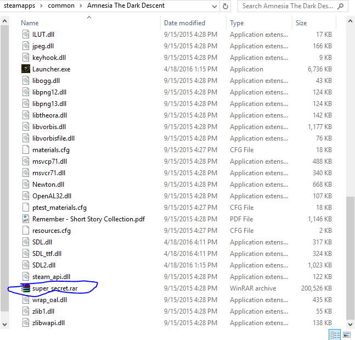The height and width of the screenshot is (340, 355).
Task: Click the 200,526 KB size value
Action: pyautogui.click(x=316, y=288)
